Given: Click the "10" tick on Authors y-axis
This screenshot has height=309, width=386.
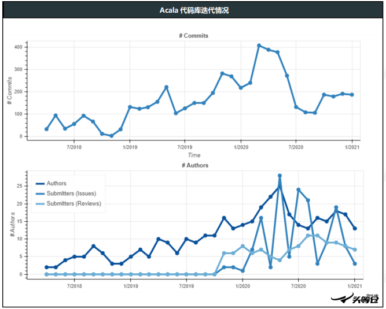Looking at the screenshot, I should pos(20,239).
